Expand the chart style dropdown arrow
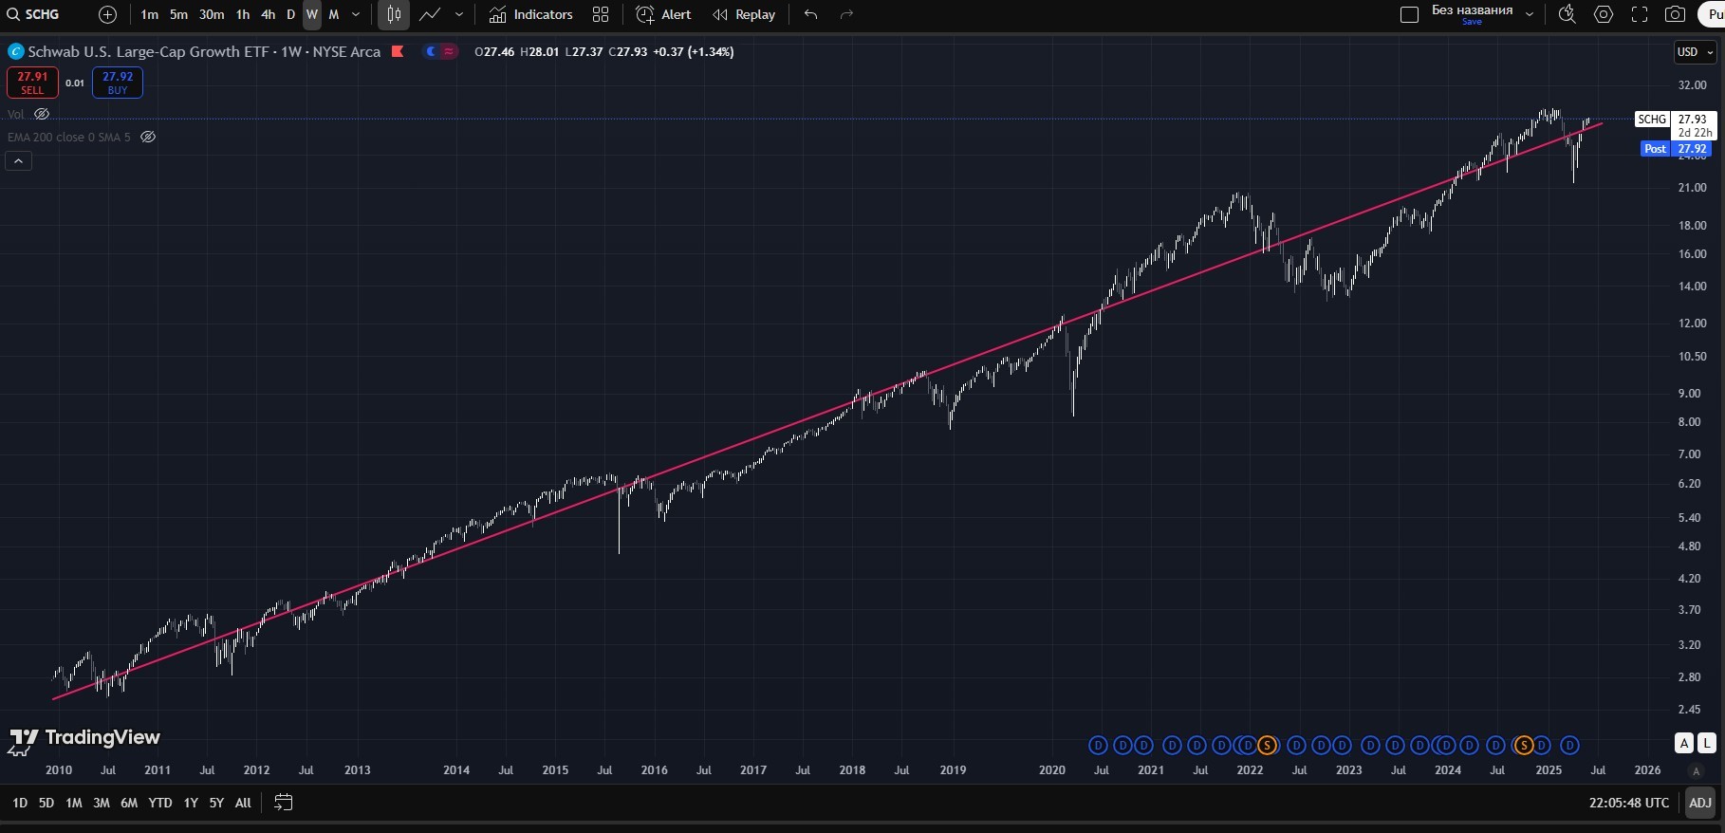 [x=459, y=14]
